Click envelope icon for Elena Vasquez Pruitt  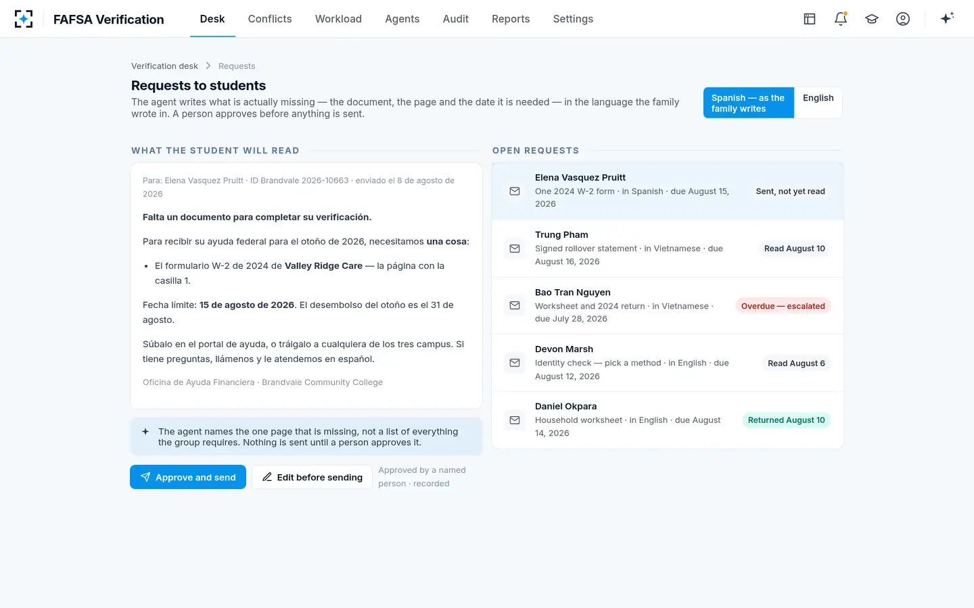click(x=515, y=191)
